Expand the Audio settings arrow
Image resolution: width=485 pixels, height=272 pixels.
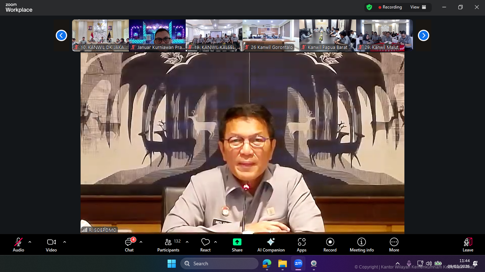pos(30,242)
